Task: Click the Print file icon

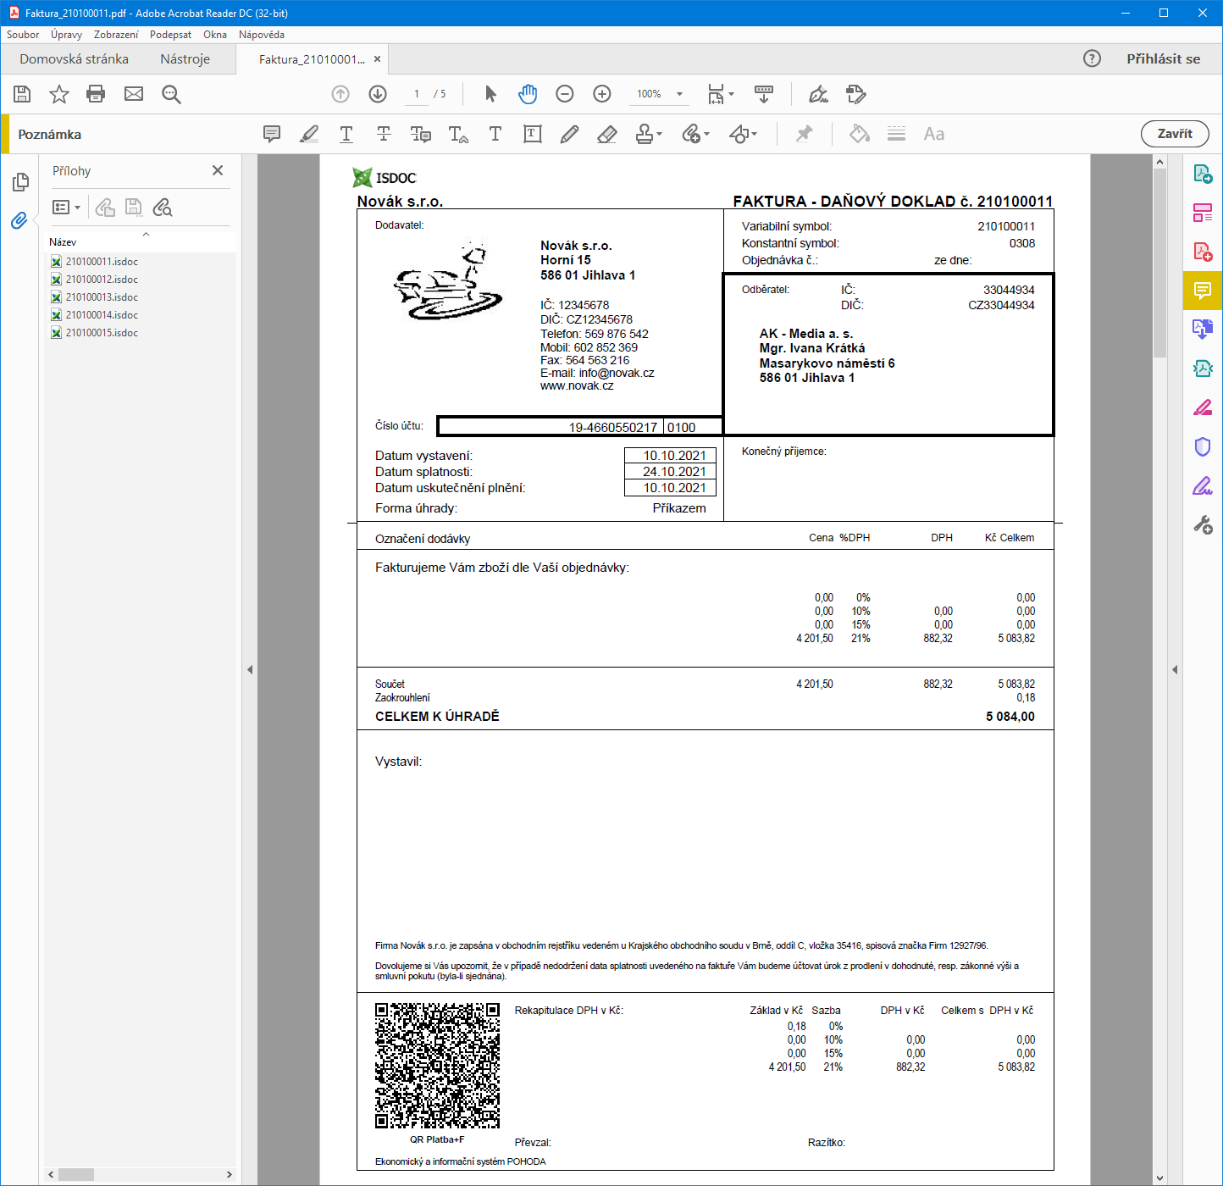Action: tap(96, 94)
